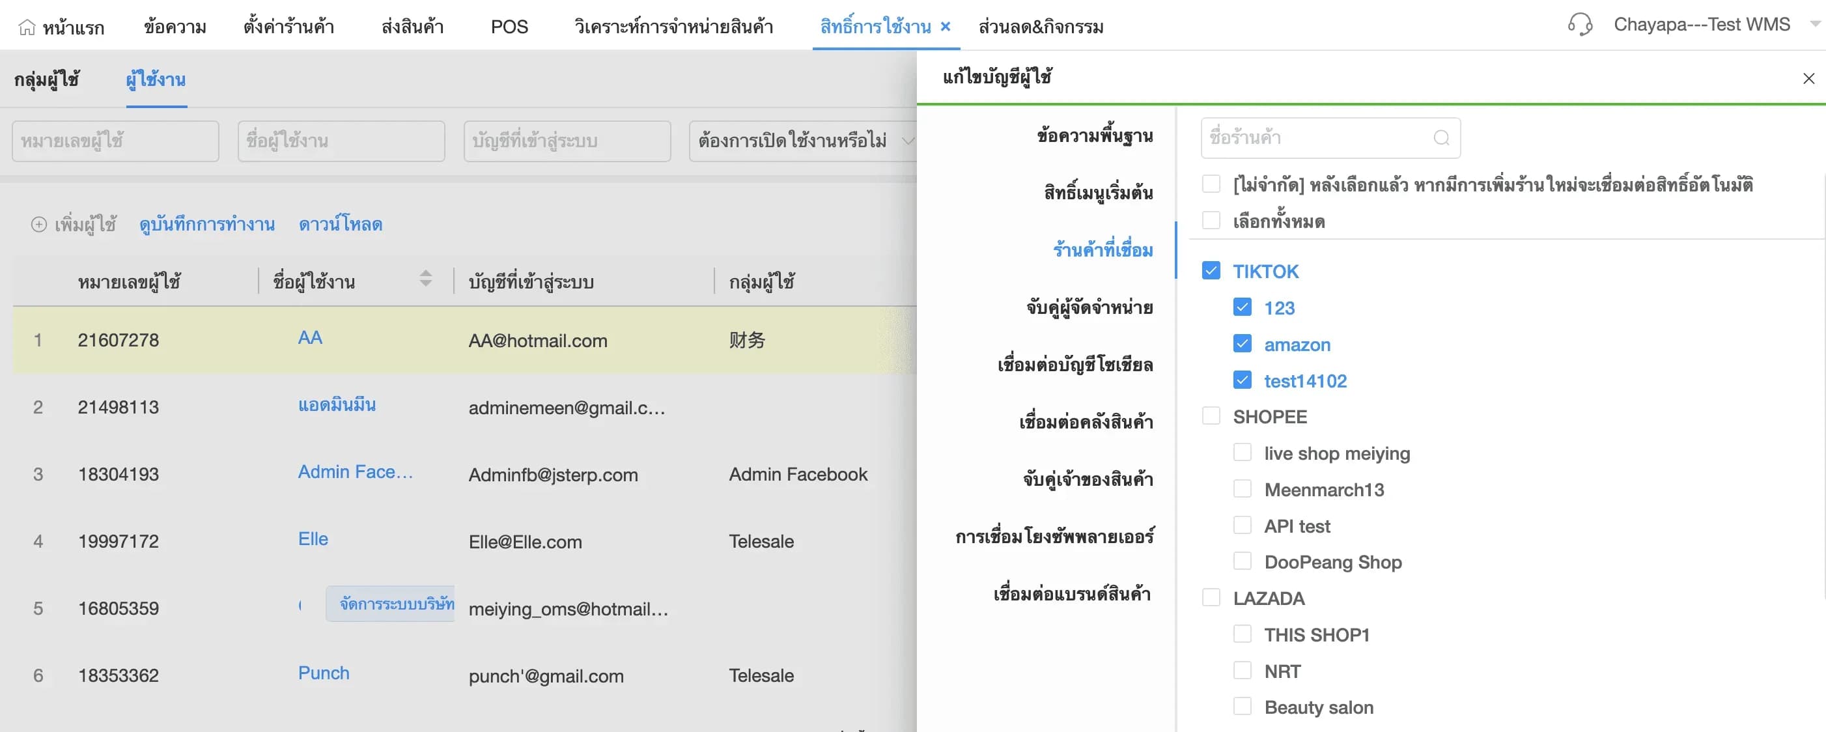
Task: Check the LAZADA platform checkbox
Action: tap(1211, 597)
